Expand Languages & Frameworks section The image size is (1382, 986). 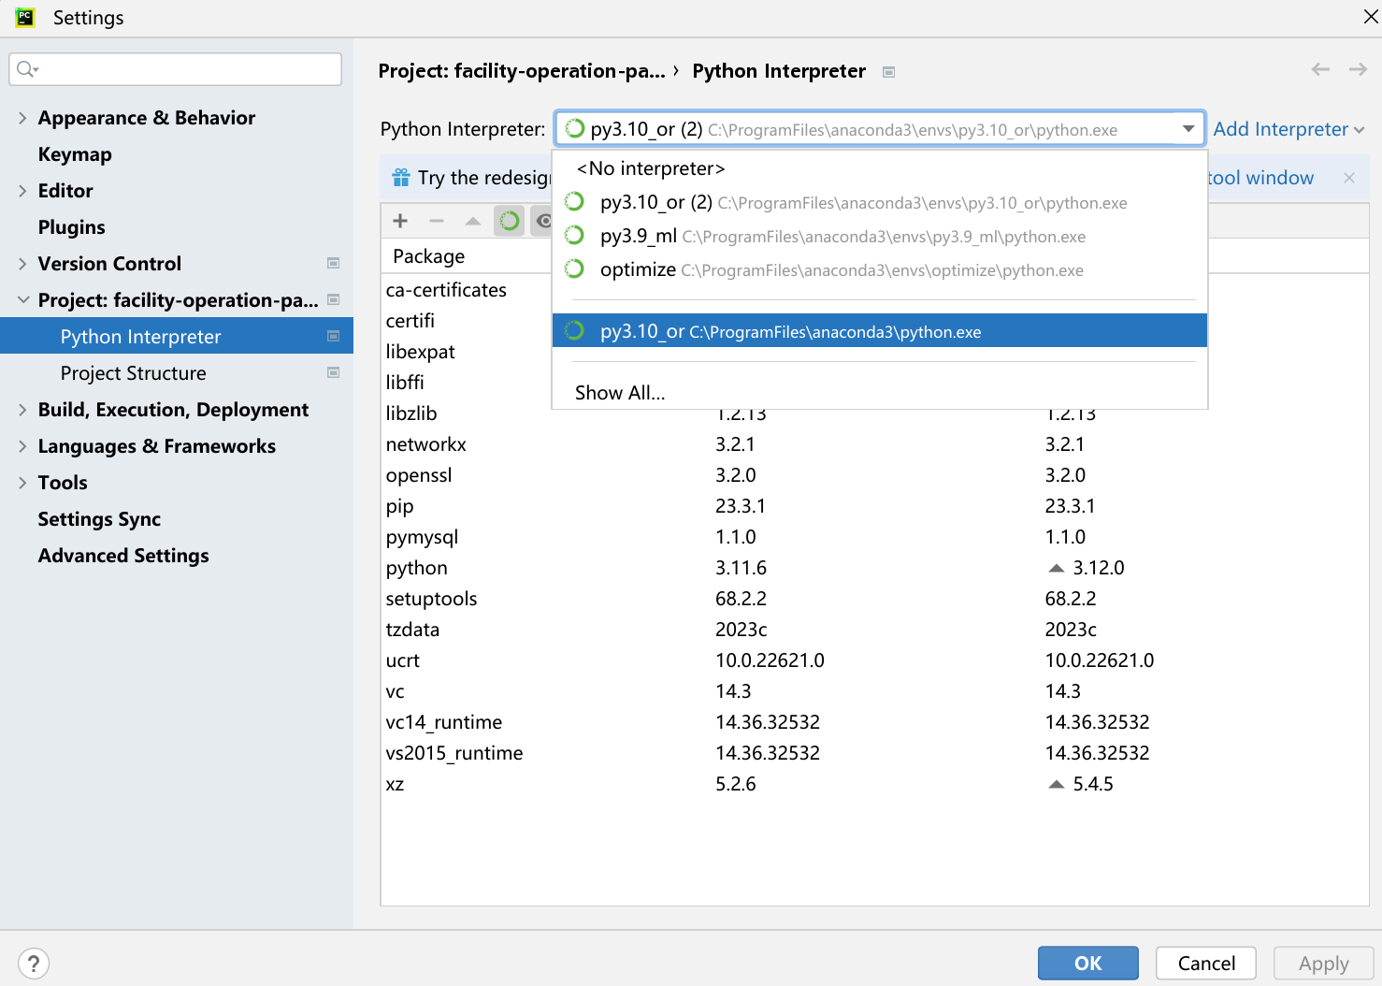coord(22,446)
